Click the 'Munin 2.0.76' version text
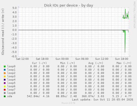Image resolution: width=137 pixels, height=106 pixels. tap(68, 103)
